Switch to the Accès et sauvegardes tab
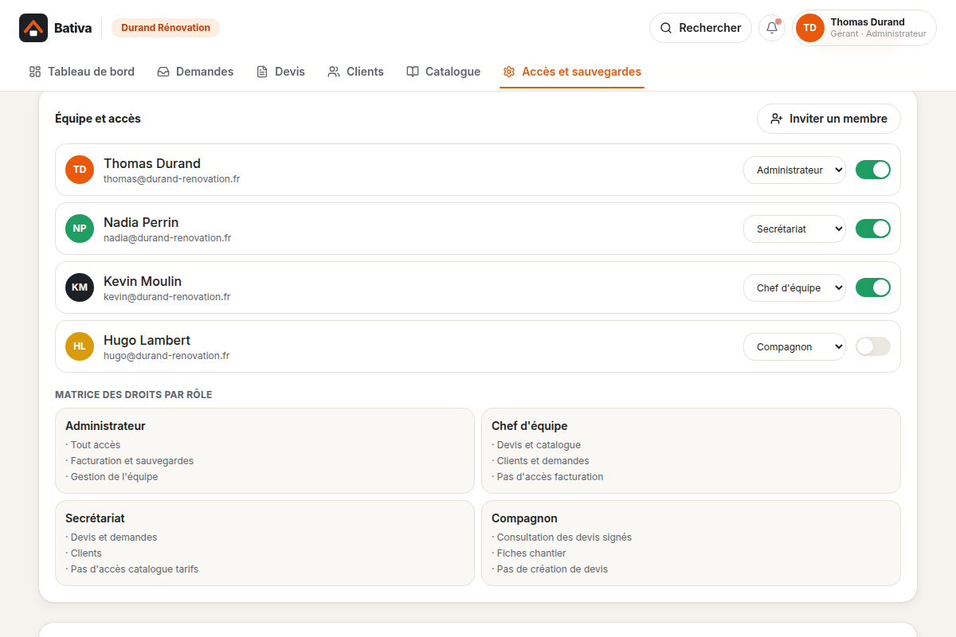The image size is (956, 637). (x=572, y=72)
